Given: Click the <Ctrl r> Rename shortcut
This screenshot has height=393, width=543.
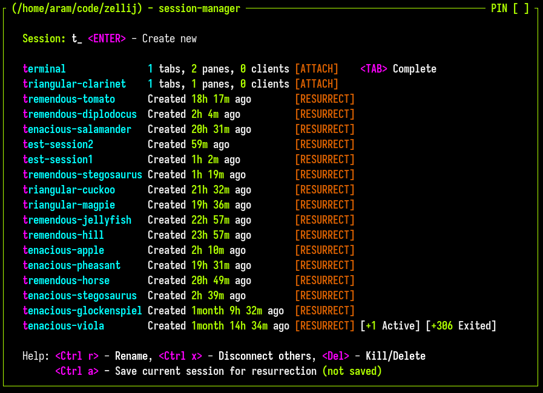Looking at the screenshot, I should pos(76,356).
